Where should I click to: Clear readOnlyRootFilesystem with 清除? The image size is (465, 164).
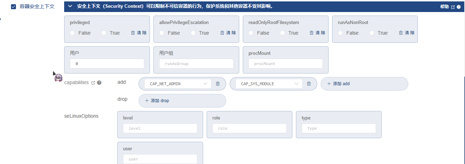[x=317, y=33]
